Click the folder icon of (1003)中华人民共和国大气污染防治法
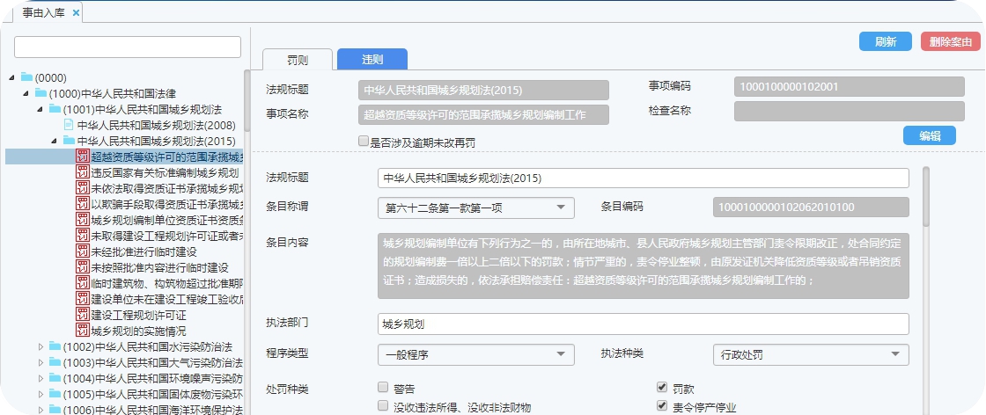 55,362
